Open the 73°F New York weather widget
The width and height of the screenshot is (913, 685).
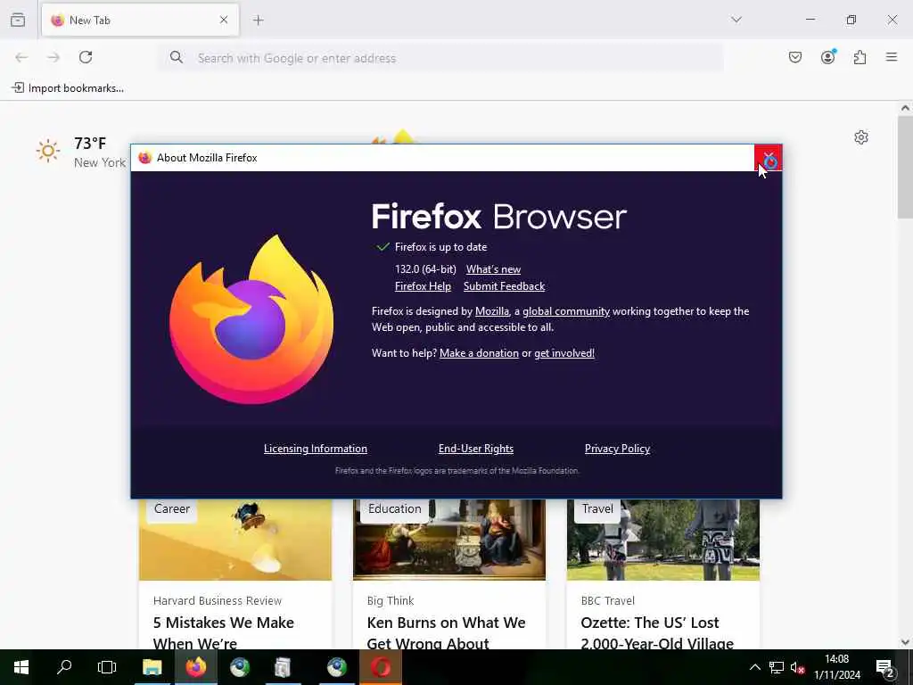(x=80, y=152)
